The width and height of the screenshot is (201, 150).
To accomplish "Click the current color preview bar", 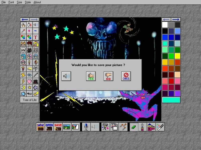I will click(171, 100).
